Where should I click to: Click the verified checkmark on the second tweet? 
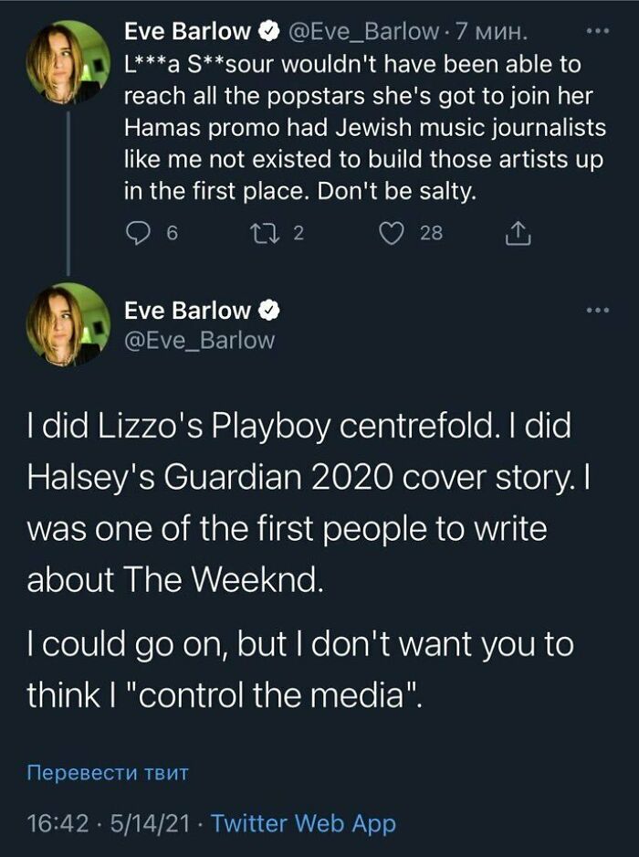(x=268, y=310)
